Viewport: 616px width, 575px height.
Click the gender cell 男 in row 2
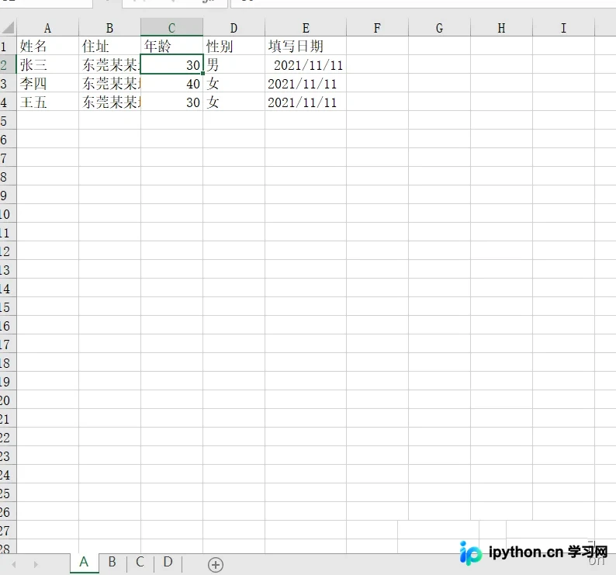pos(234,64)
